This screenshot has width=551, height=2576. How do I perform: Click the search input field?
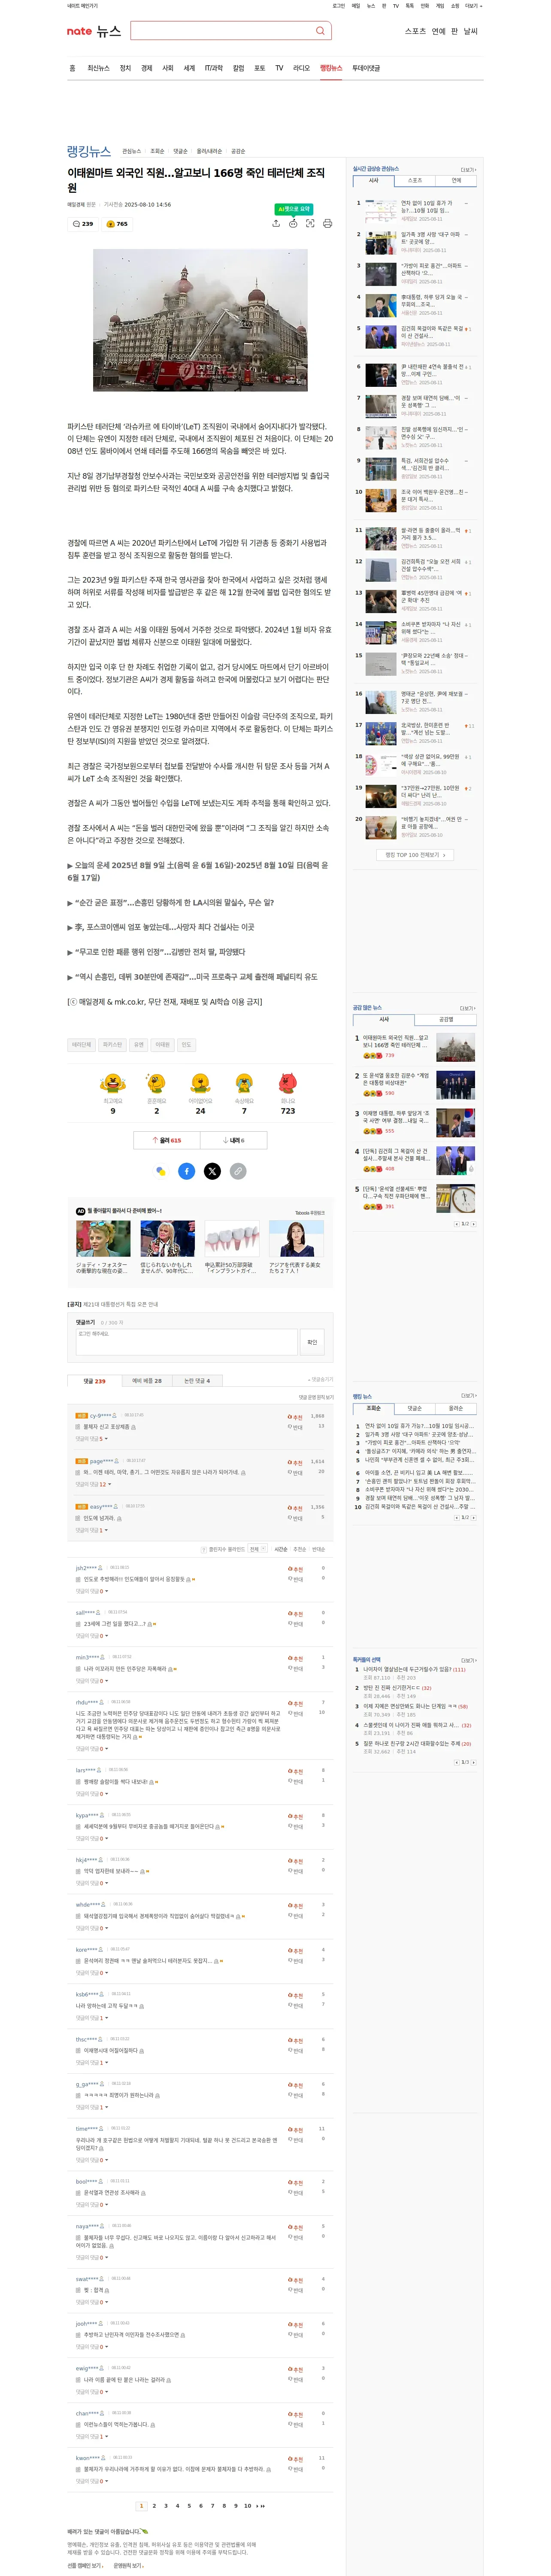click(x=222, y=31)
